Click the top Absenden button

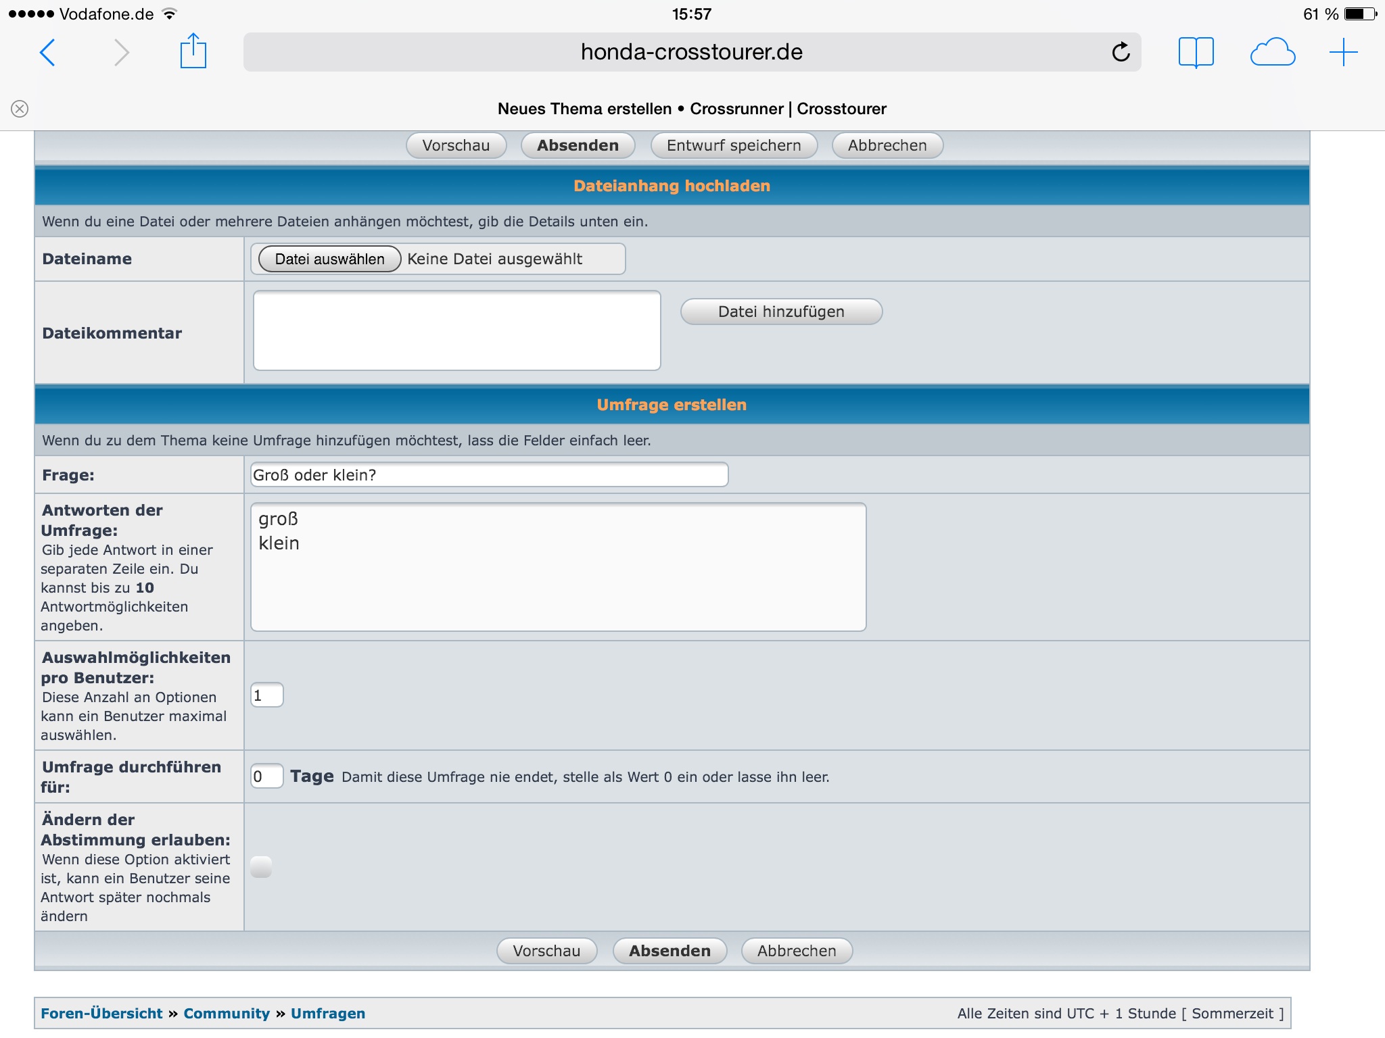click(578, 145)
